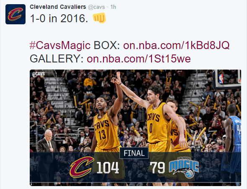Click the fist bump emoji
The height and width of the screenshot is (189, 247).
(99, 18)
